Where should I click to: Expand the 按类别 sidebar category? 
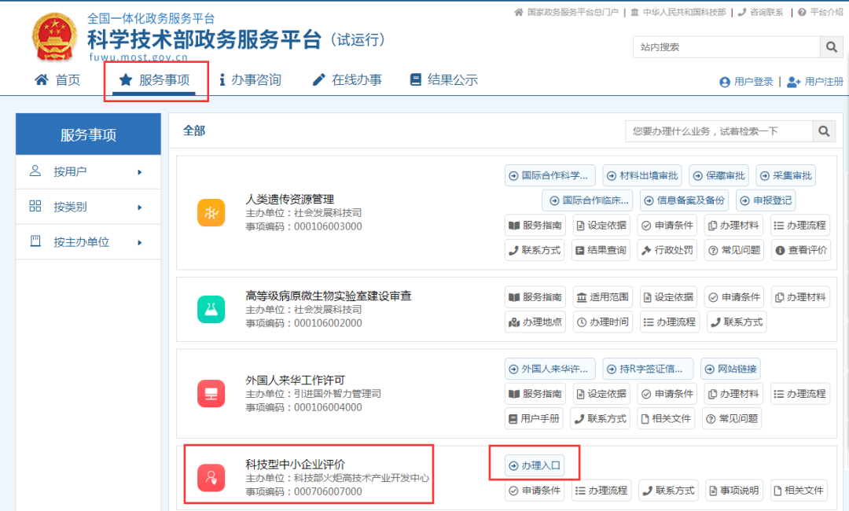click(x=88, y=207)
